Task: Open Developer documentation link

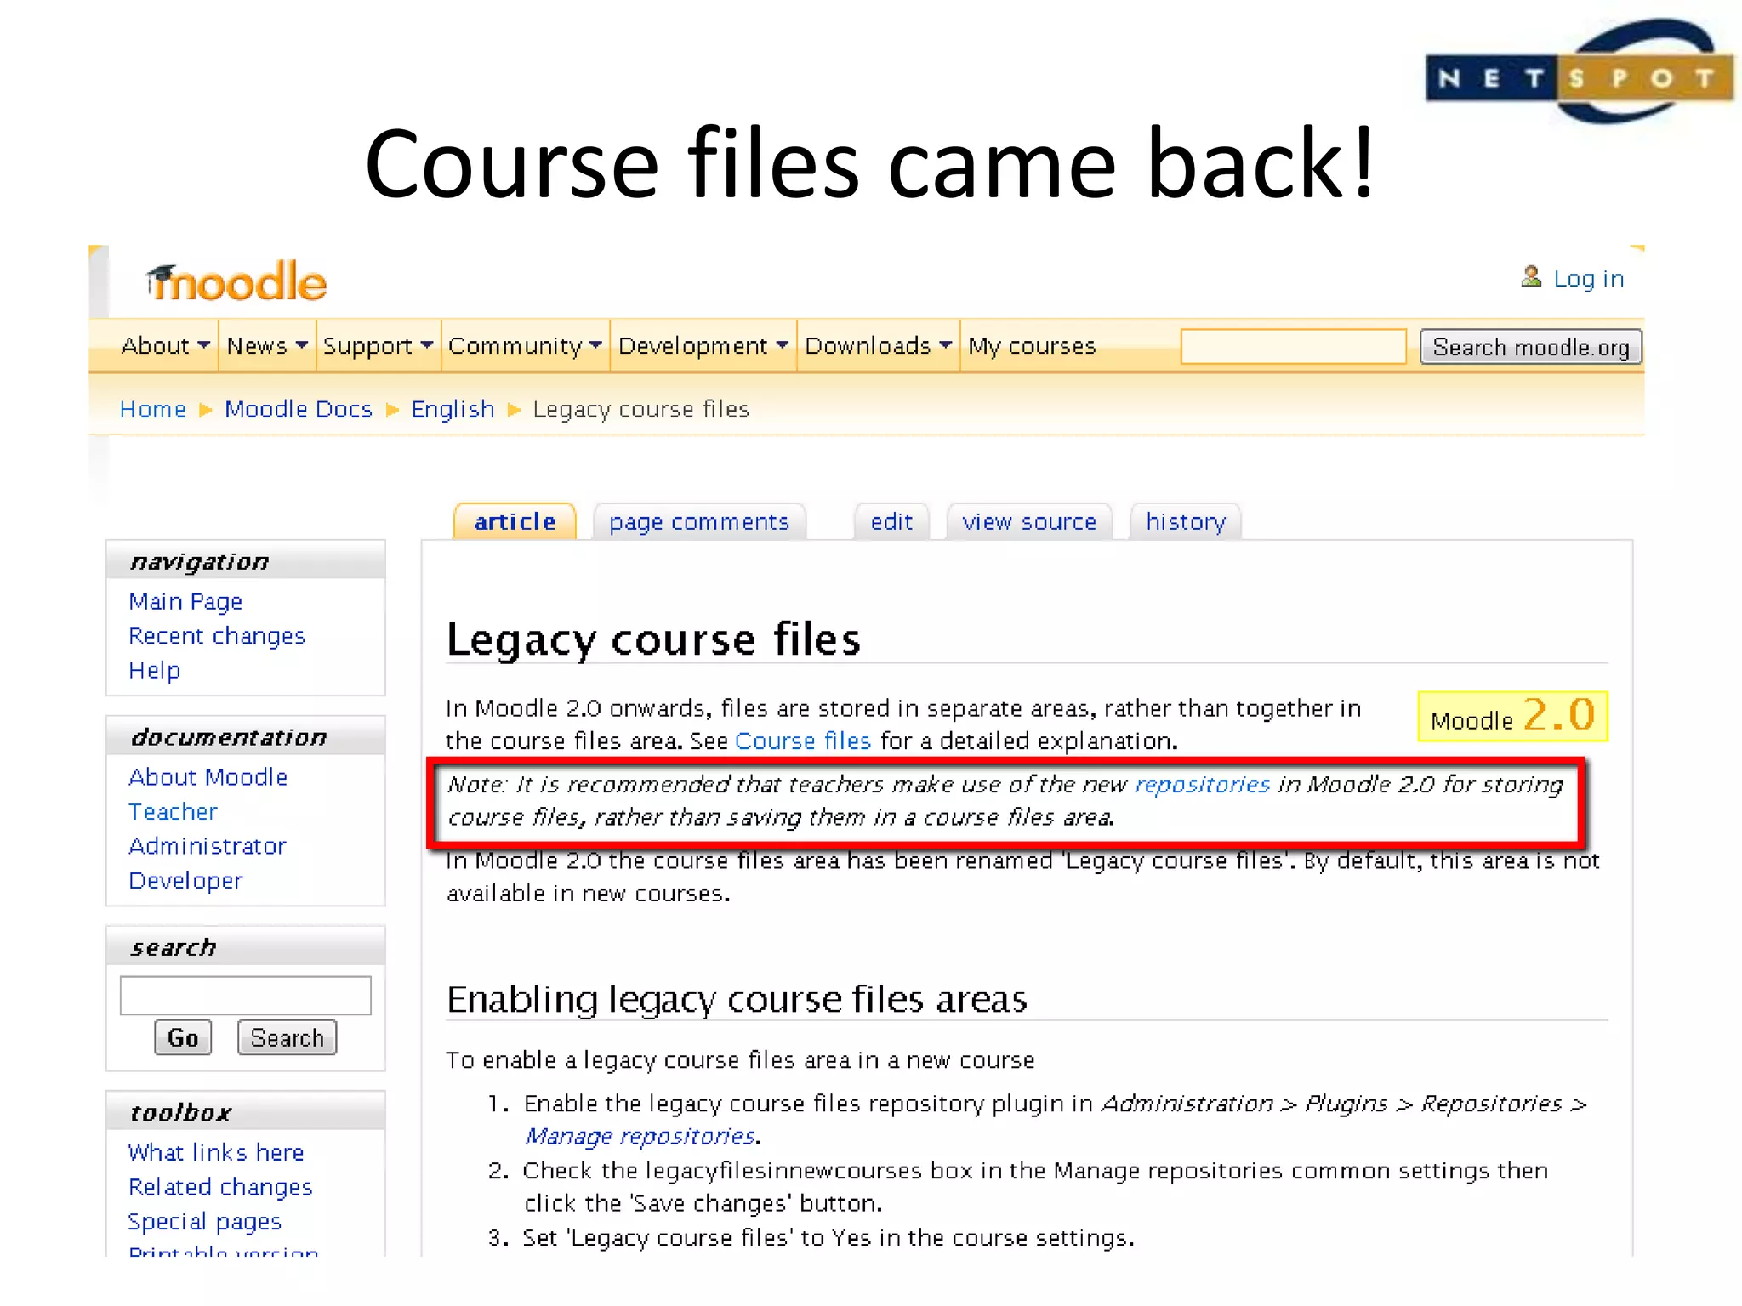Action: pyautogui.click(x=185, y=880)
